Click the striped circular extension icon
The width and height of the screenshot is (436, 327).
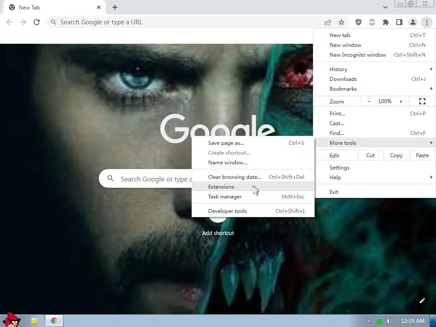372,22
